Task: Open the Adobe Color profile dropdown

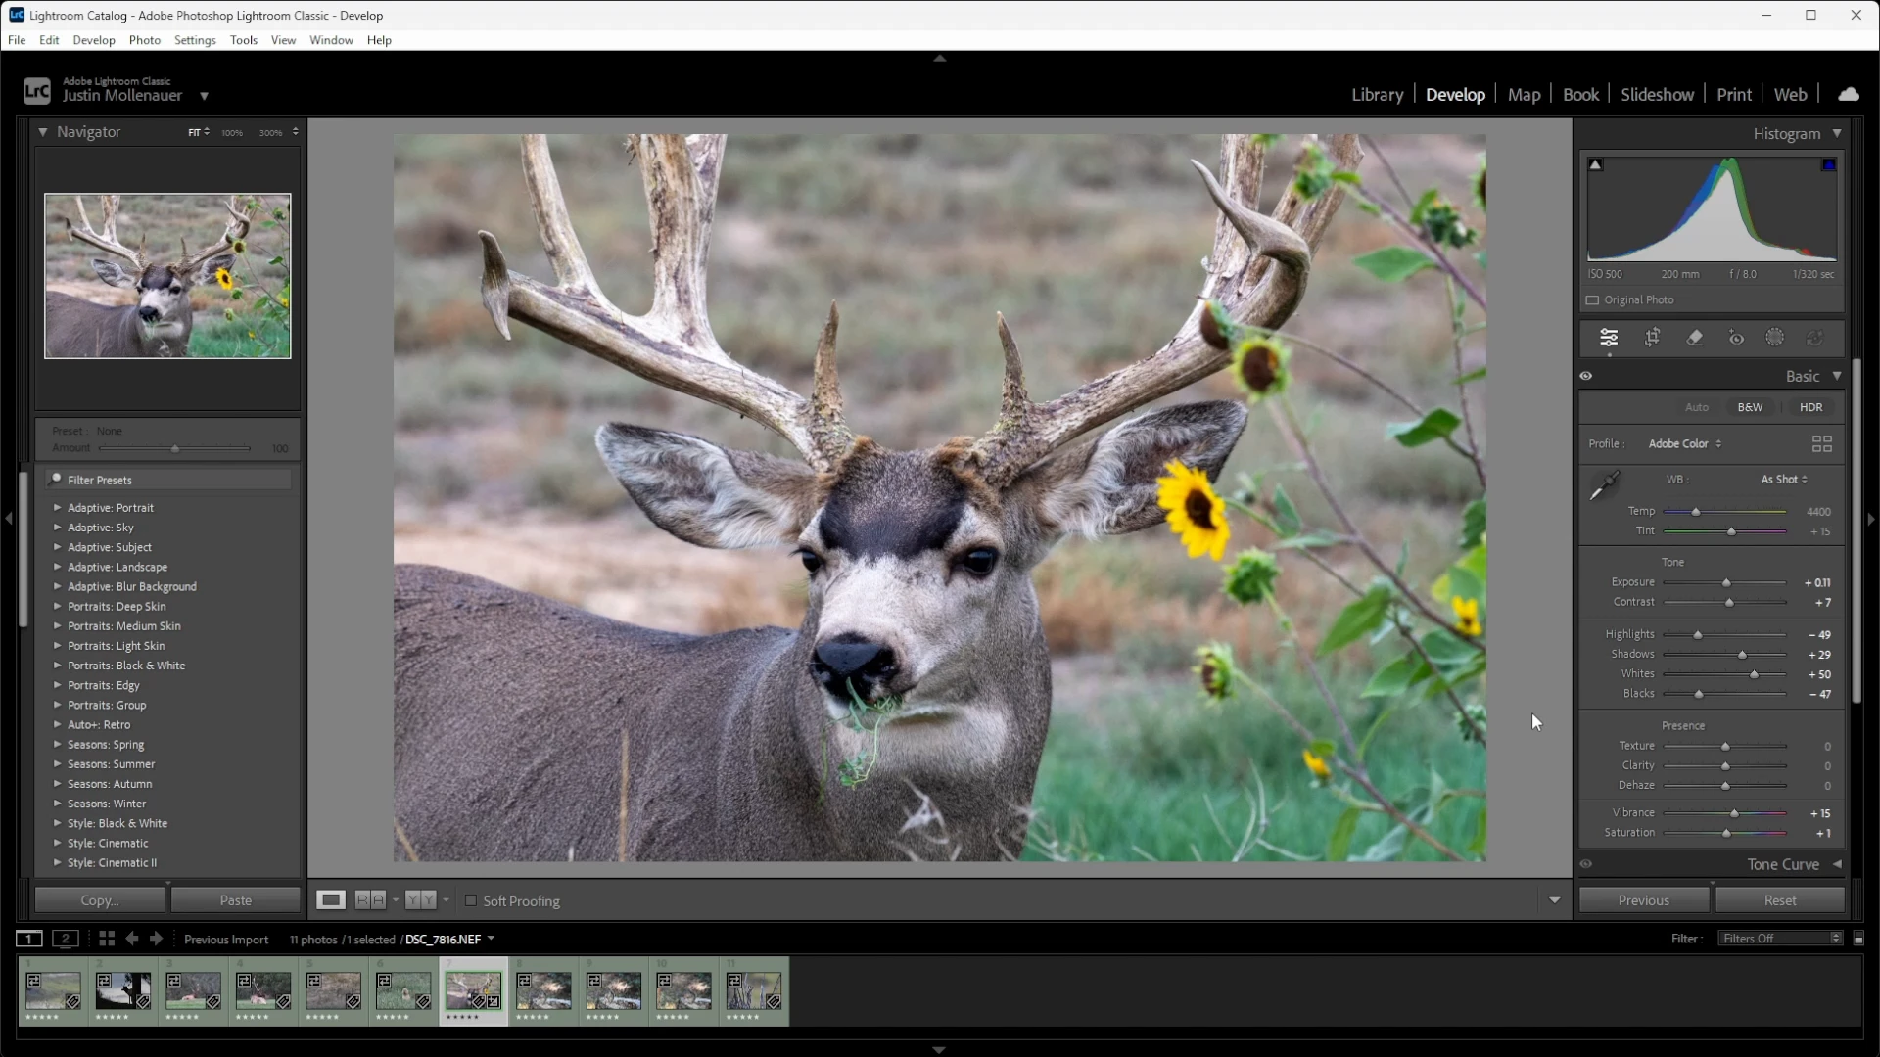Action: point(1685,444)
